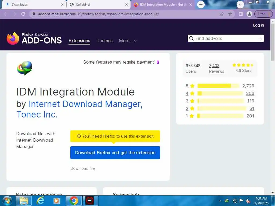Click the info icon in yellow notice

click(79, 136)
